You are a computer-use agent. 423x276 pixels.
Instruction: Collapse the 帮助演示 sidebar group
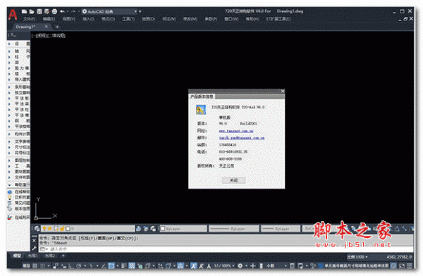tap(18, 184)
